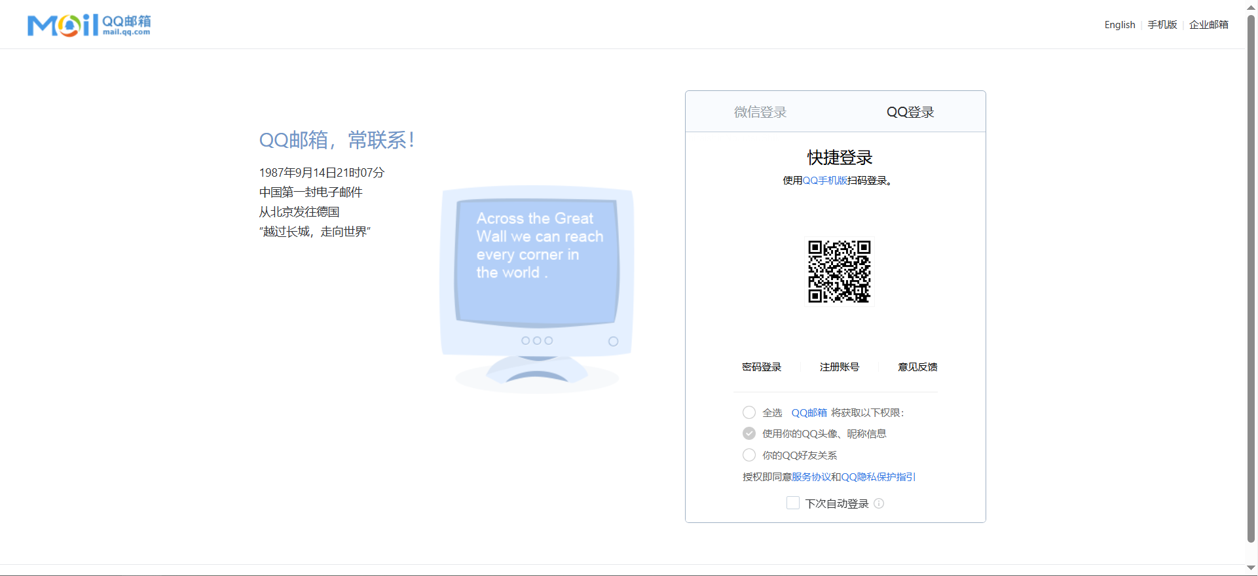Tick the 下次自动登录 checkbox
This screenshot has width=1258, height=576.
[x=792, y=503]
